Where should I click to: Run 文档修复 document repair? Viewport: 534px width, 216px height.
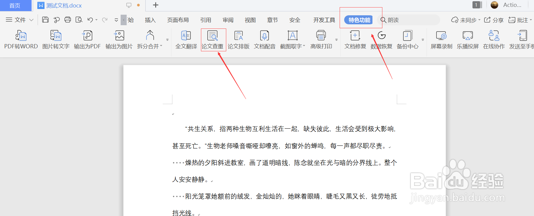355,40
